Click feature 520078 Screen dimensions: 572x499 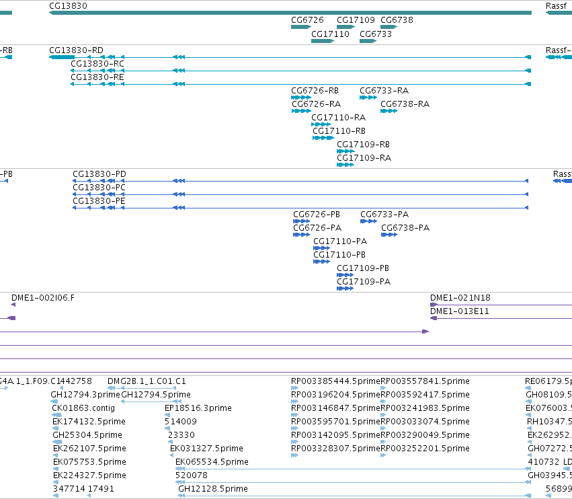(353, 483)
